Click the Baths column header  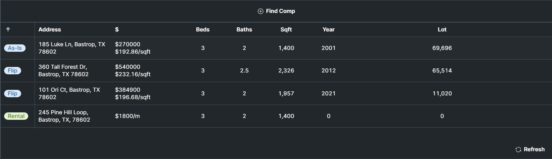tap(244, 30)
